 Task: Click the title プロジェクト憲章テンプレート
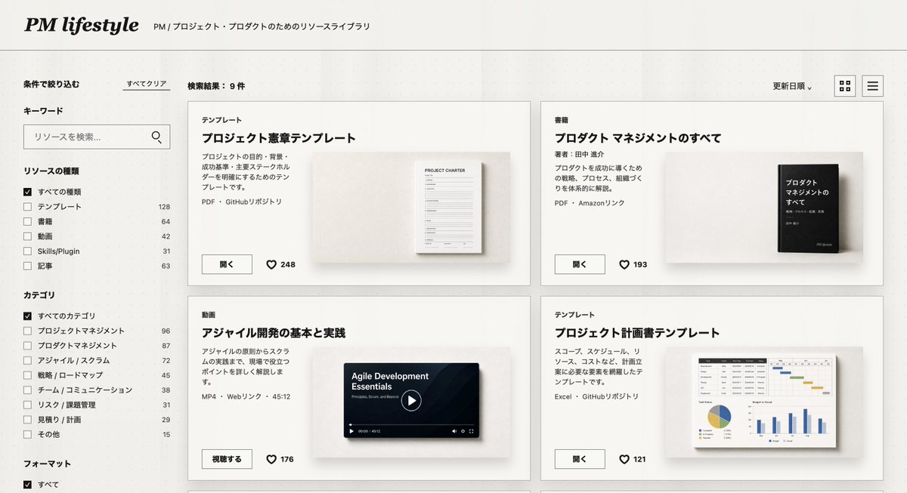[x=278, y=138]
